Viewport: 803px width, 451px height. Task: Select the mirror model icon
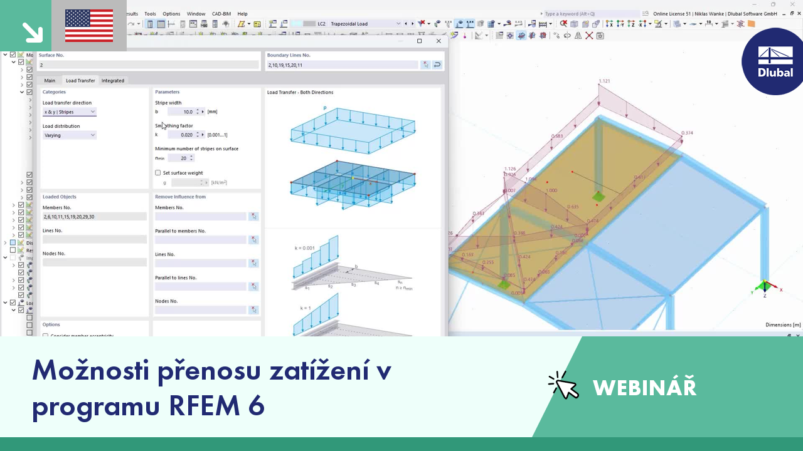point(578,36)
